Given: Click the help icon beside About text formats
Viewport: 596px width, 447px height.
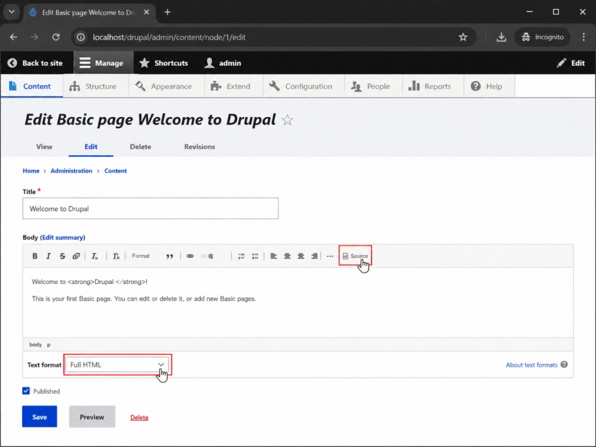Looking at the screenshot, I should 564,365.
